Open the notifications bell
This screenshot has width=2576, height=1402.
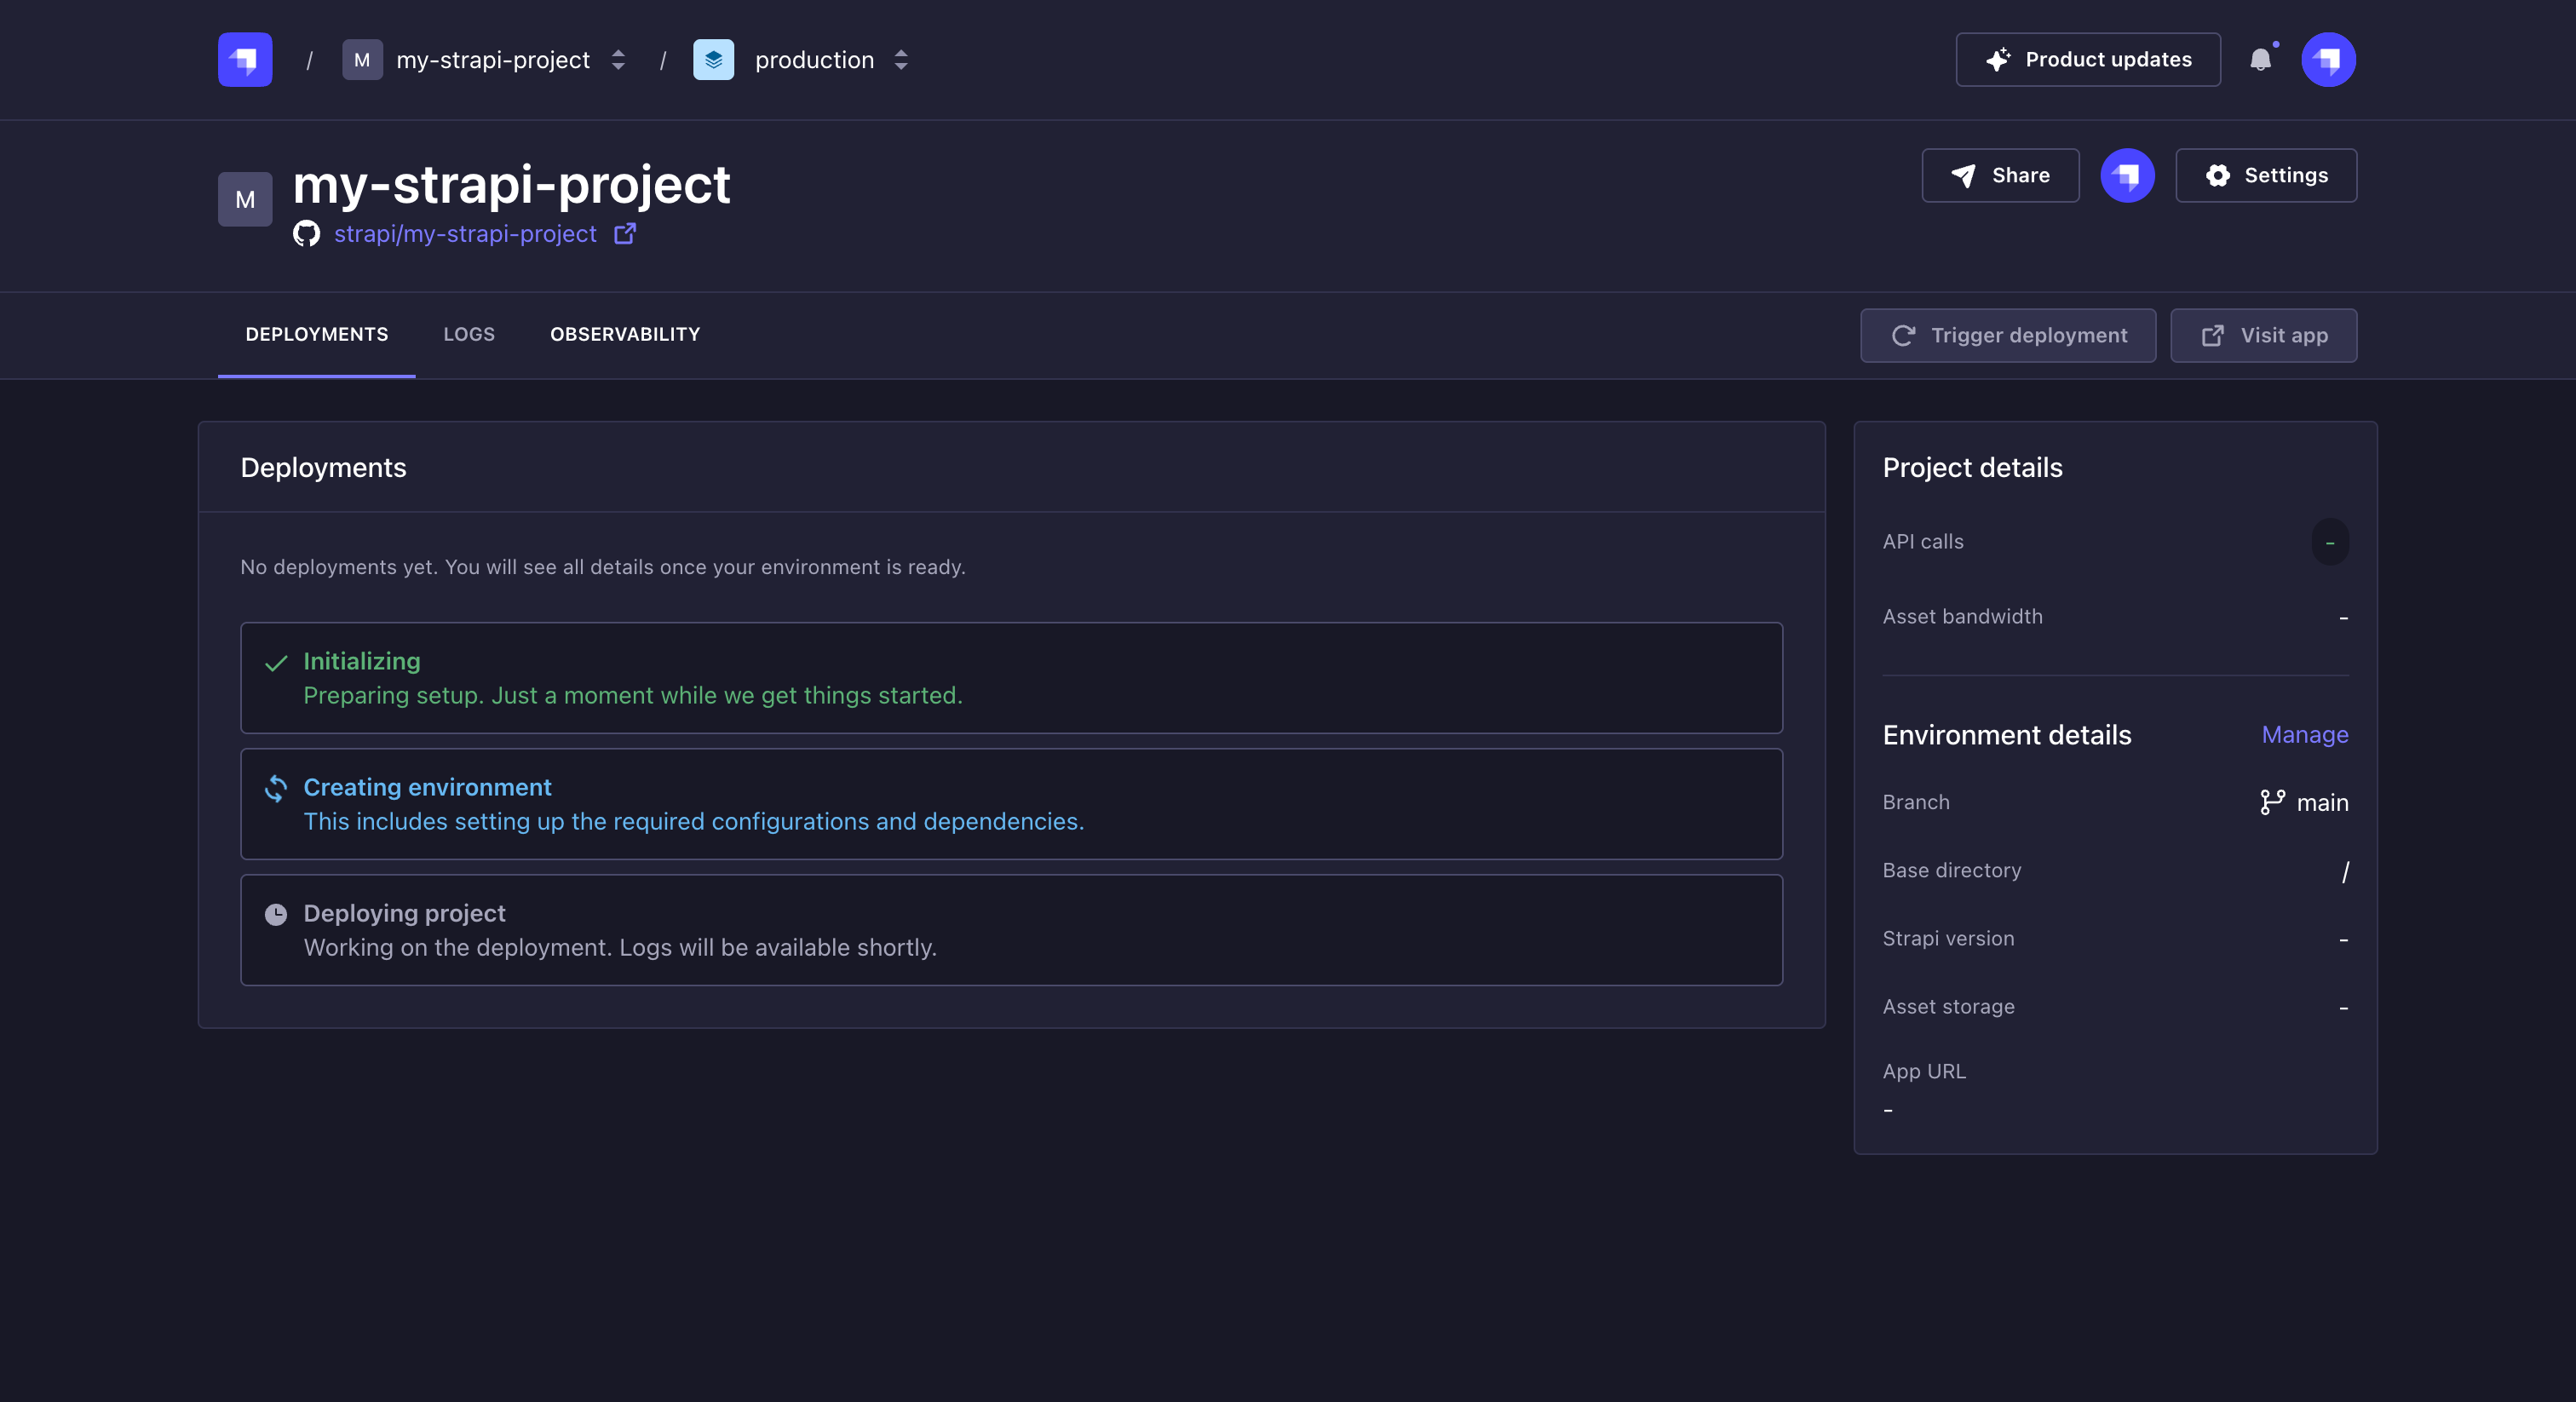[x=2260, y=60]
